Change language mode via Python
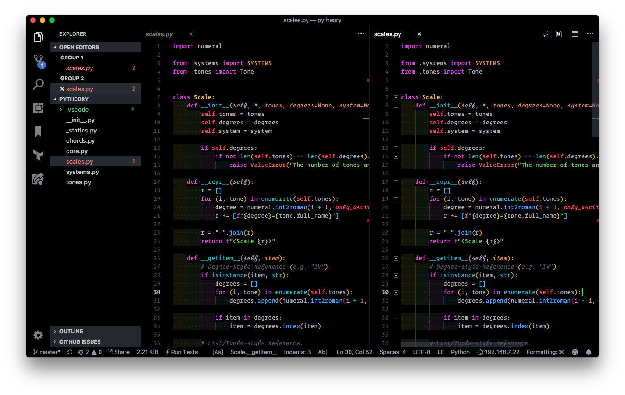Viewport: 625px width, 395px height. 460,352
